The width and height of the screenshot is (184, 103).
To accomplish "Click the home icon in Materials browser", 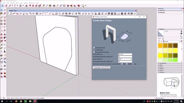I will [164, 41].
